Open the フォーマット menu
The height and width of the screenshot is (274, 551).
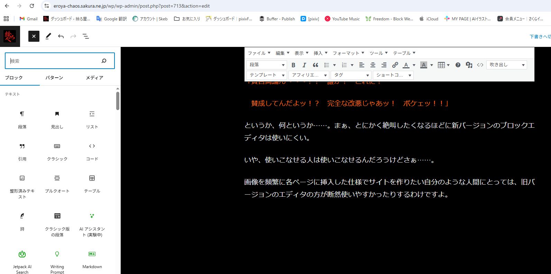(348, 53)
